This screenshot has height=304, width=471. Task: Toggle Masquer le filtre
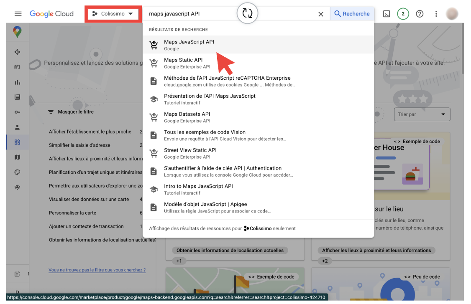point(71,111)
